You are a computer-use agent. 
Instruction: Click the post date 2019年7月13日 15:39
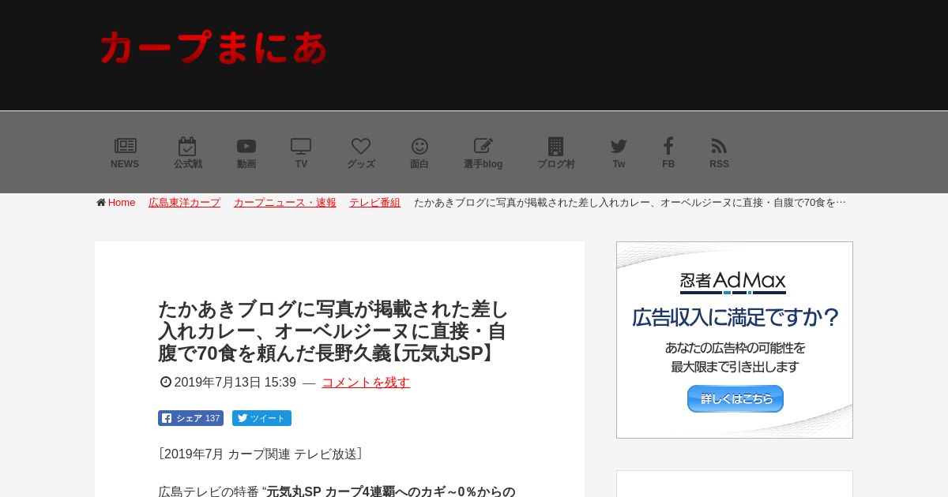[x=235, y=383]
